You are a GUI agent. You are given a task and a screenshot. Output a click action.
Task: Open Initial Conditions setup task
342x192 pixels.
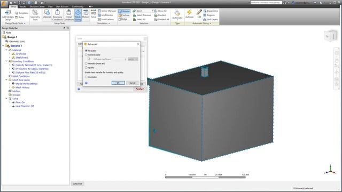69,15
